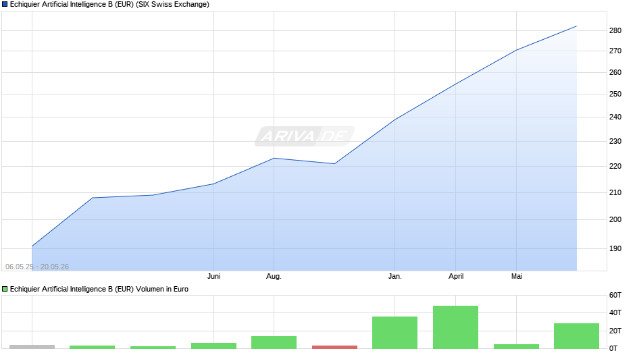The height and width of the screenshot is (355, 635).
Task: Click the 20T volume axis label
Action: 615,331
